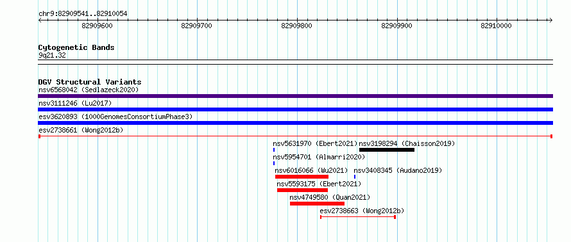Click the red nsv6016066 (Wu2021) bar
Image resolution: width=571 pixels, height=242 pixels.
[x=302, y=177]
